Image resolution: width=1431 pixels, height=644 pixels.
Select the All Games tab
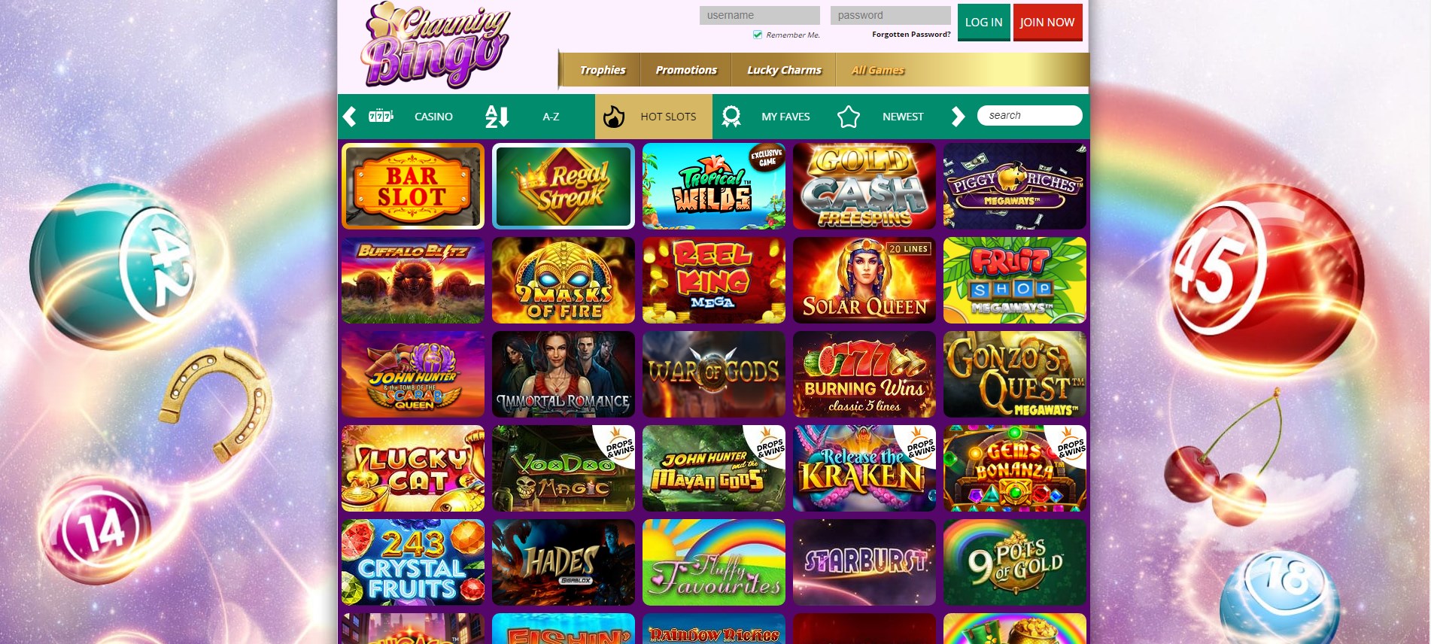pyautogui.click(x=878, y=70)
